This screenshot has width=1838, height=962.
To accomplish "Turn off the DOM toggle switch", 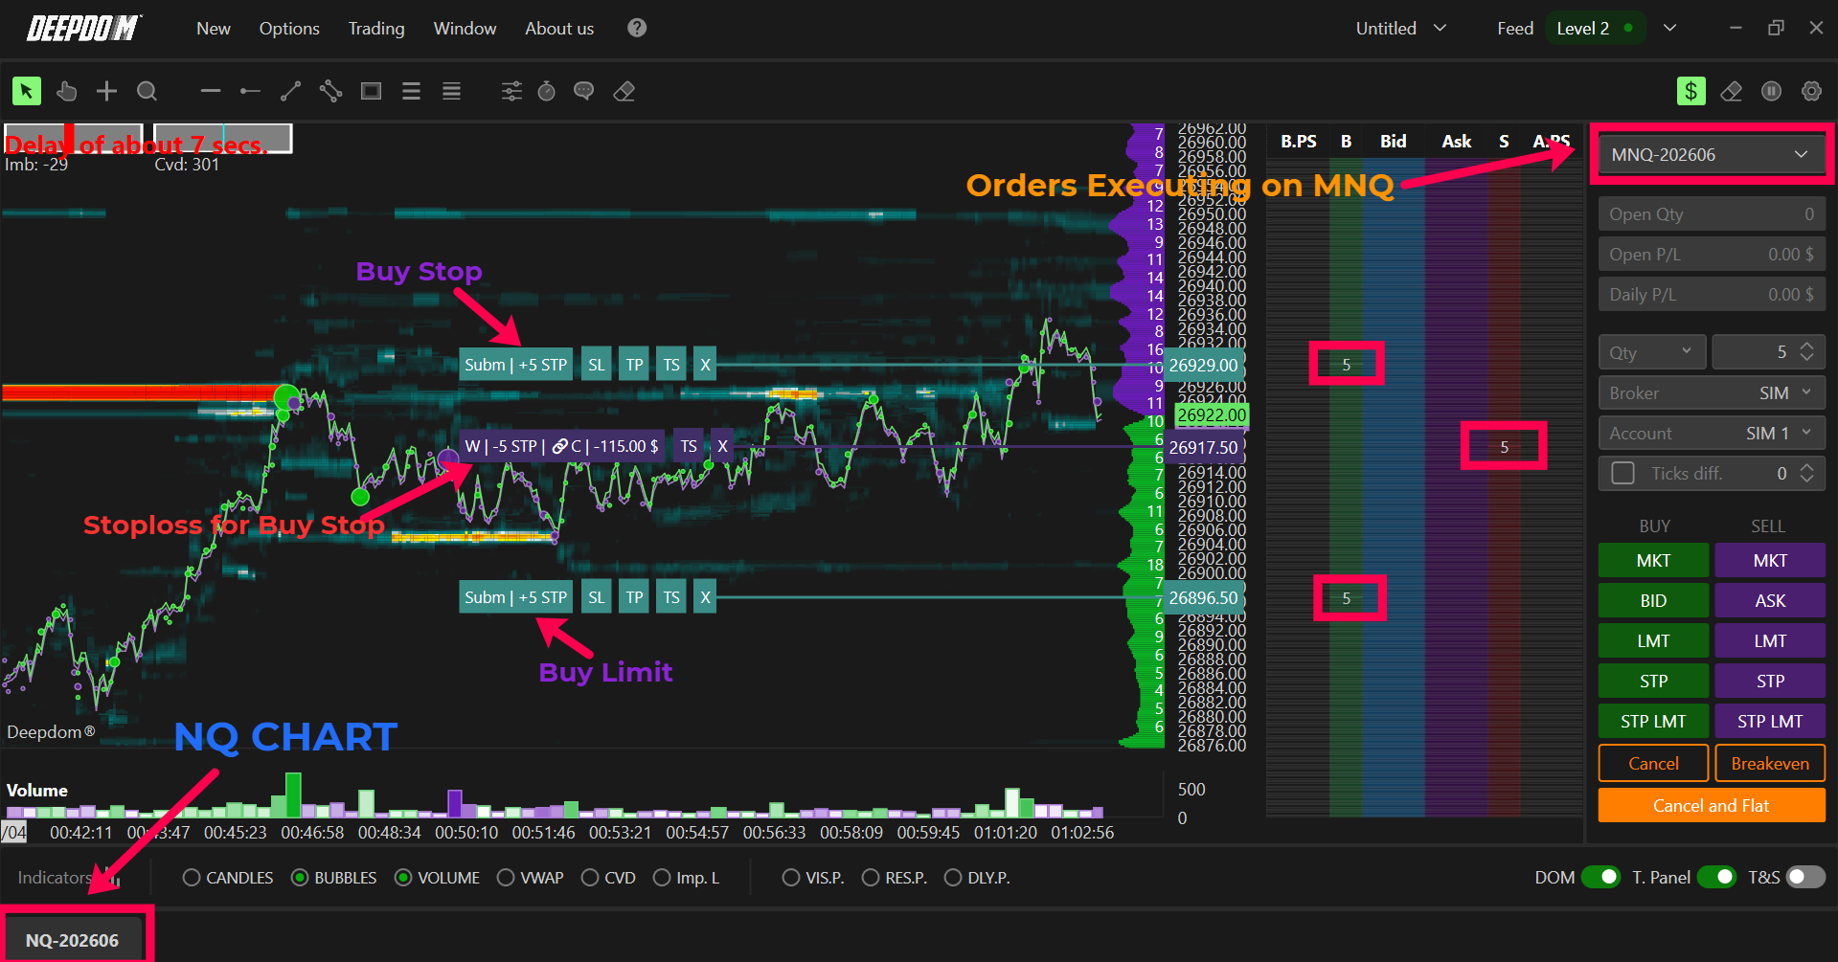I will tap(1600, 877).
